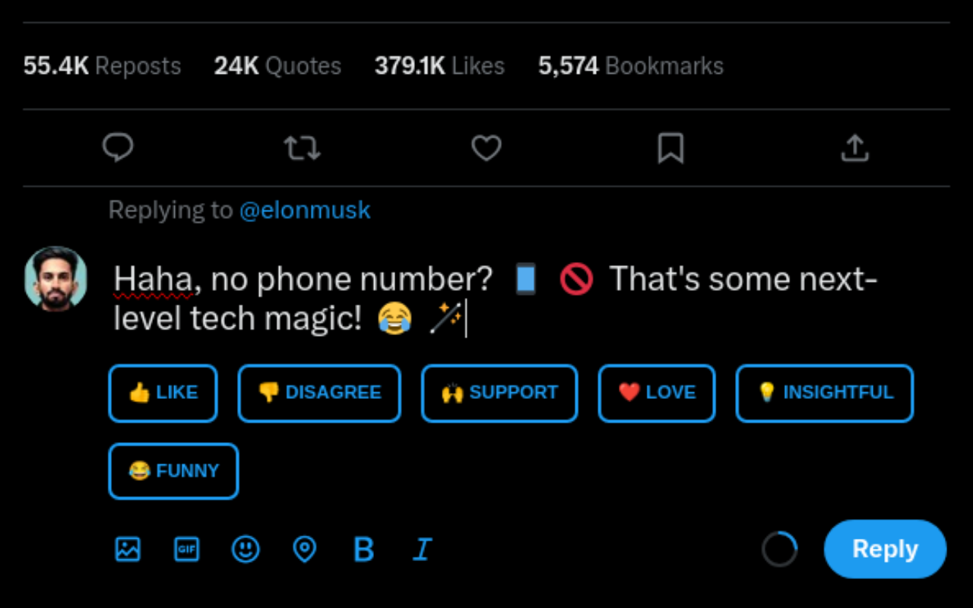Open the reply comment icon
The image size is (973, 608).
pos(118,148)
